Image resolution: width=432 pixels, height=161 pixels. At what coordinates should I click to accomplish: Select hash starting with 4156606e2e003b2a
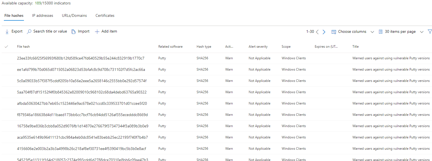click(81, 149)
